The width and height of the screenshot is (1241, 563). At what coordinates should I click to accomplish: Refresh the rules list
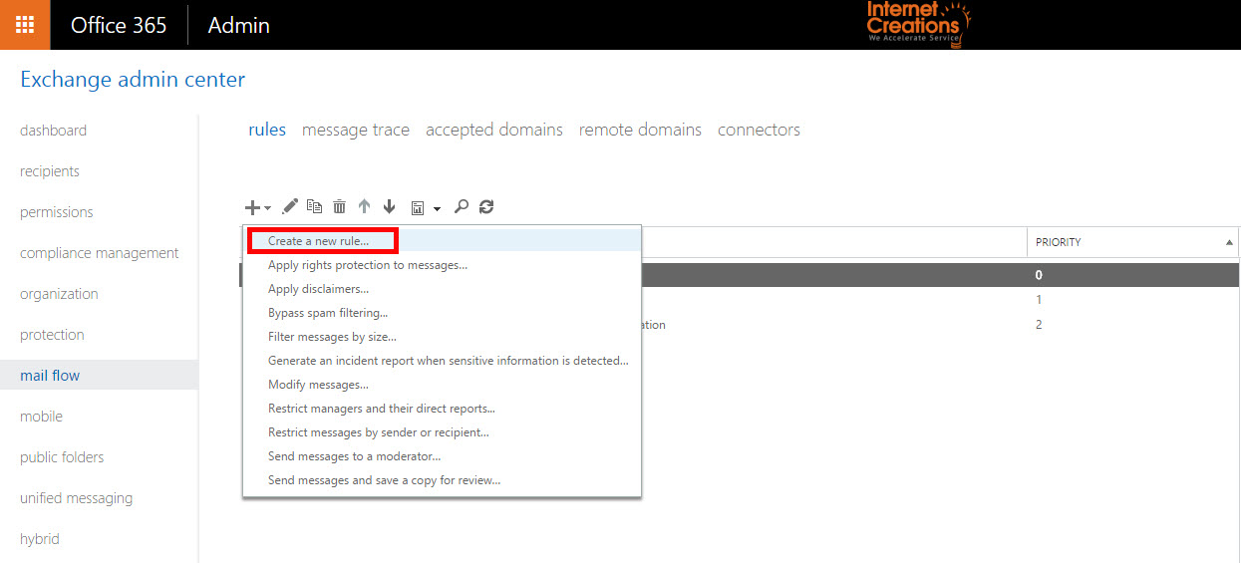486,206
